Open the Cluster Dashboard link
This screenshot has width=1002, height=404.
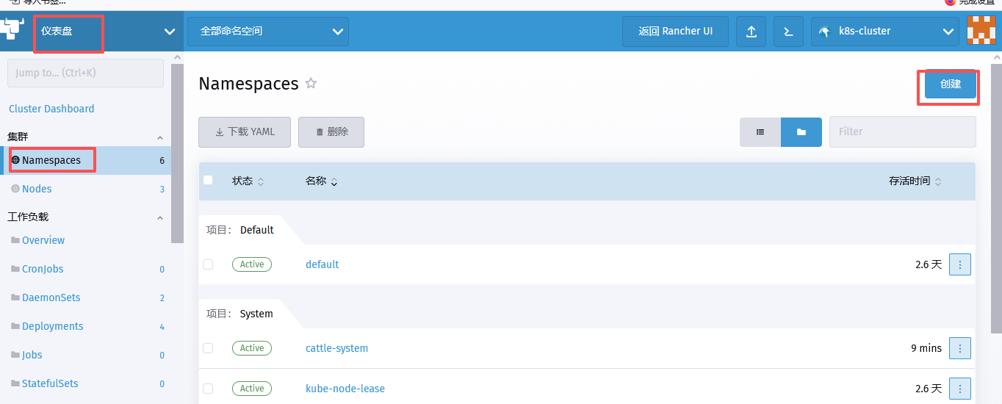click(x=51, y=109)
